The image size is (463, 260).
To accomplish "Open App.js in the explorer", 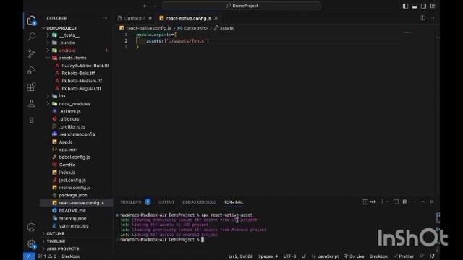I will (x=66, y=142).
